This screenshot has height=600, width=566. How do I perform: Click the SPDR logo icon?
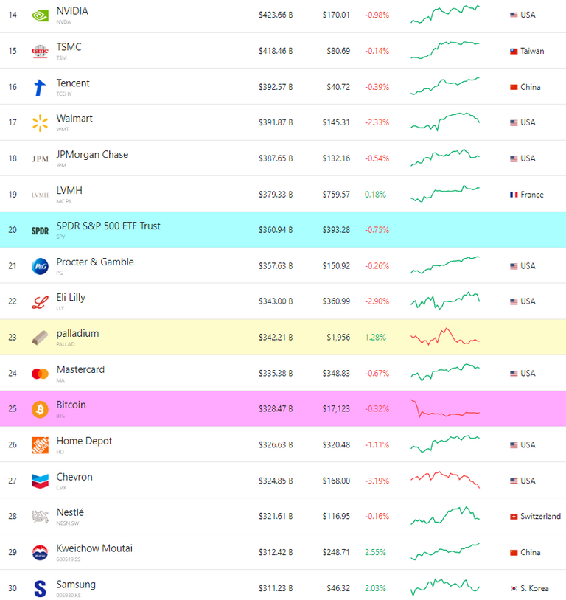click(40, 231)
